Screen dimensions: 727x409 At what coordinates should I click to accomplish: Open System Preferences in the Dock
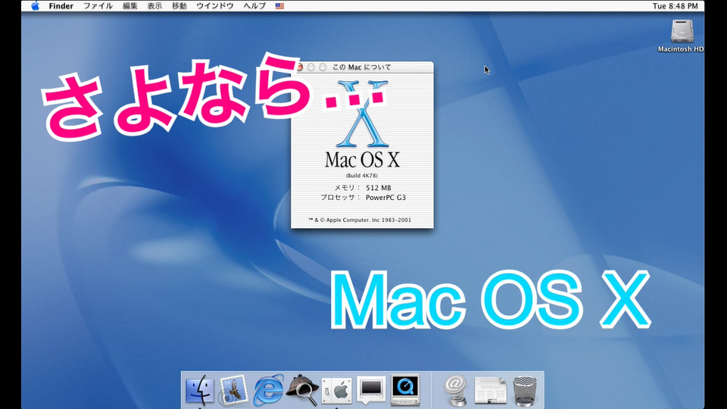click(336, 391)
